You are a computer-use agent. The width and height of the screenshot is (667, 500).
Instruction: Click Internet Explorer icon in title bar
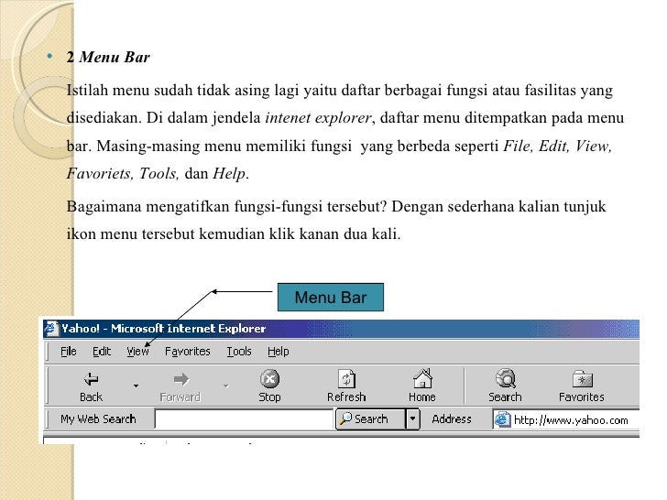51,328
